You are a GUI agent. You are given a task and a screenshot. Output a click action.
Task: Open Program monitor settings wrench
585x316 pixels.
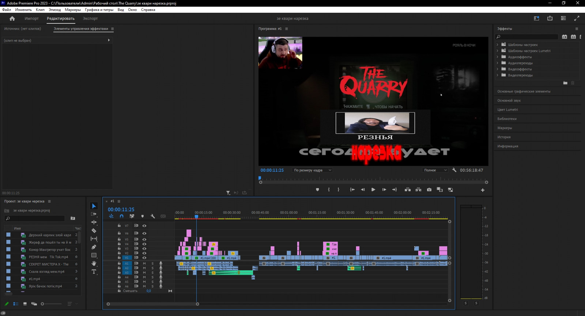pos(454,170)
